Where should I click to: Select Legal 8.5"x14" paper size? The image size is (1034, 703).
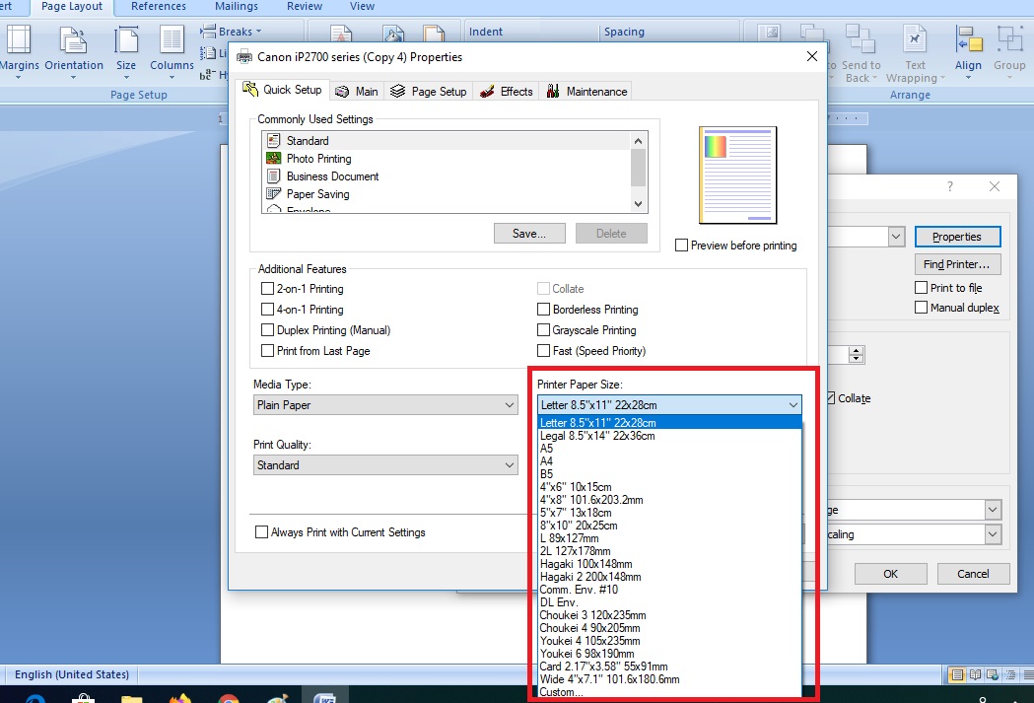(x=670, y=435)
